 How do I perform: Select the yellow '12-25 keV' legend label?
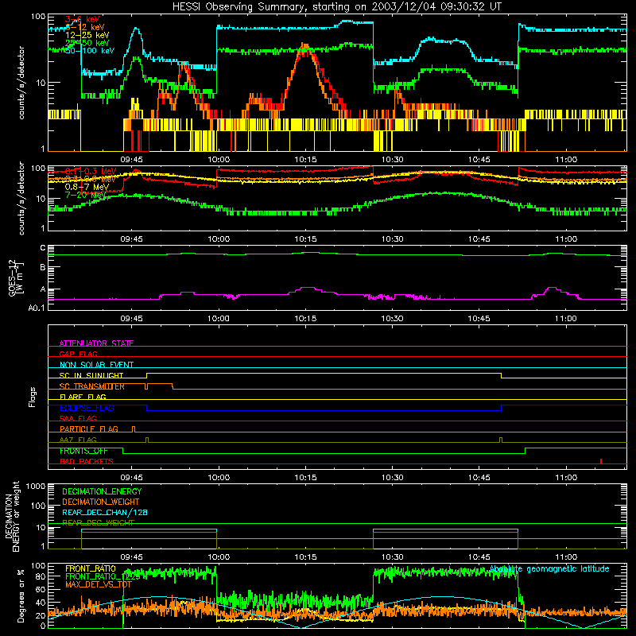click(87, 35)
